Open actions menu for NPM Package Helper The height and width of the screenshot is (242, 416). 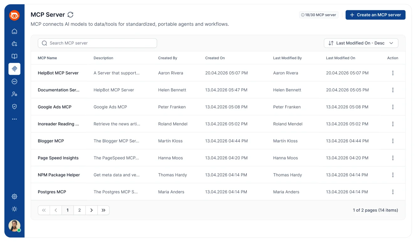(x=393, y=175)
